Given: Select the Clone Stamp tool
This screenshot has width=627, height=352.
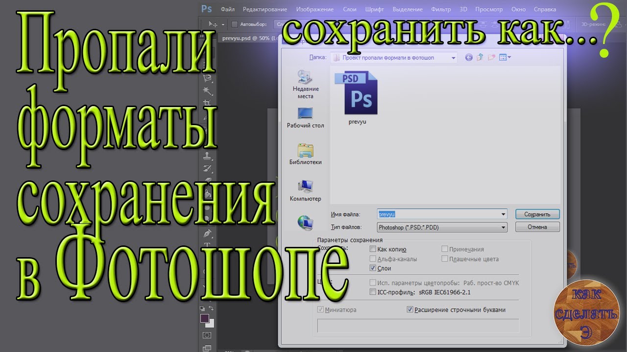Looking at the screenshot, I should tap(207, 156).
